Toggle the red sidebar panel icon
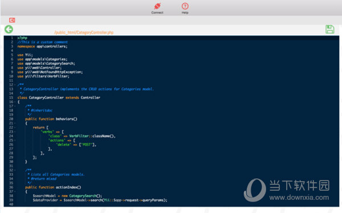This screenshot has width=342, height=213. [12, 21]
